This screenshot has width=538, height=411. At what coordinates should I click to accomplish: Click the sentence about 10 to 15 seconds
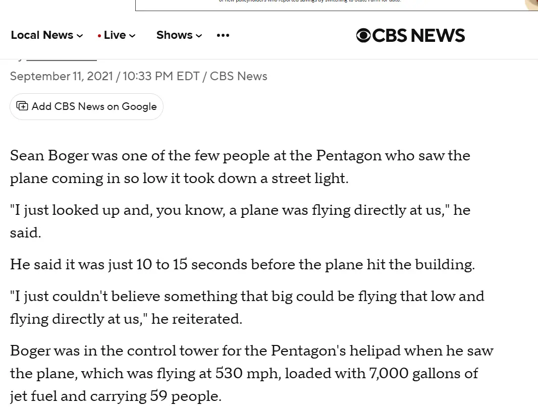pos(242,265)
